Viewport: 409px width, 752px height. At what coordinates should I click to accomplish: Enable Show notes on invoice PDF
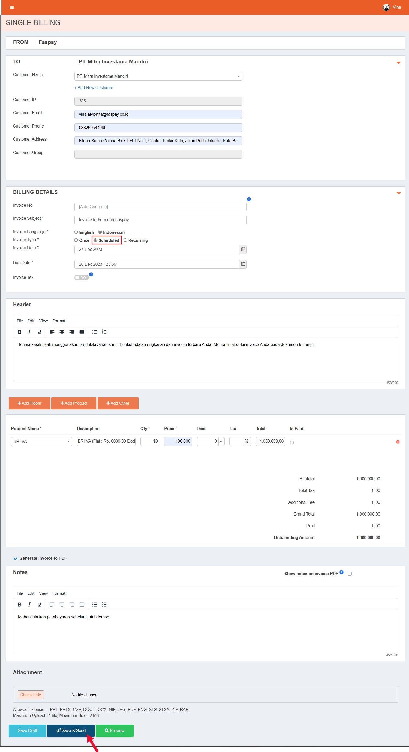pyautogui.click(x=350, y=574)
